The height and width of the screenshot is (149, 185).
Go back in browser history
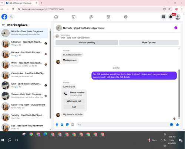[3, 9]
